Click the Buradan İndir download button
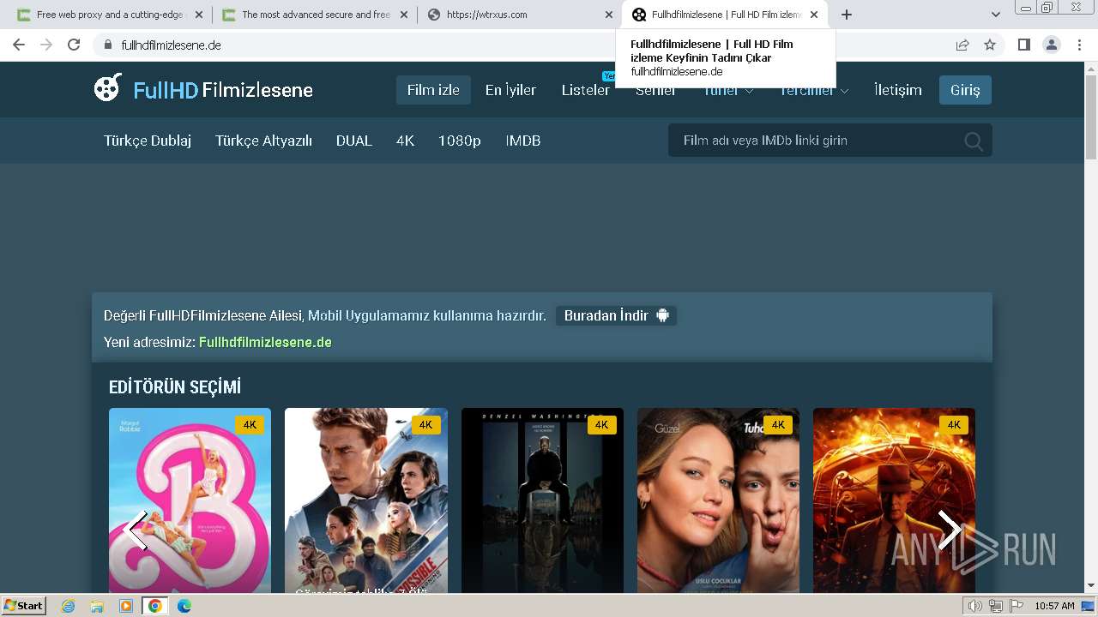The width and height of the screenshot is (1098, 617). point(616,315)
